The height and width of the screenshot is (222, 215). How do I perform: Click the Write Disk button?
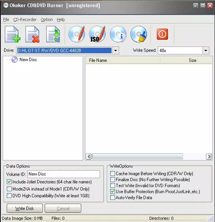[25, 208]
